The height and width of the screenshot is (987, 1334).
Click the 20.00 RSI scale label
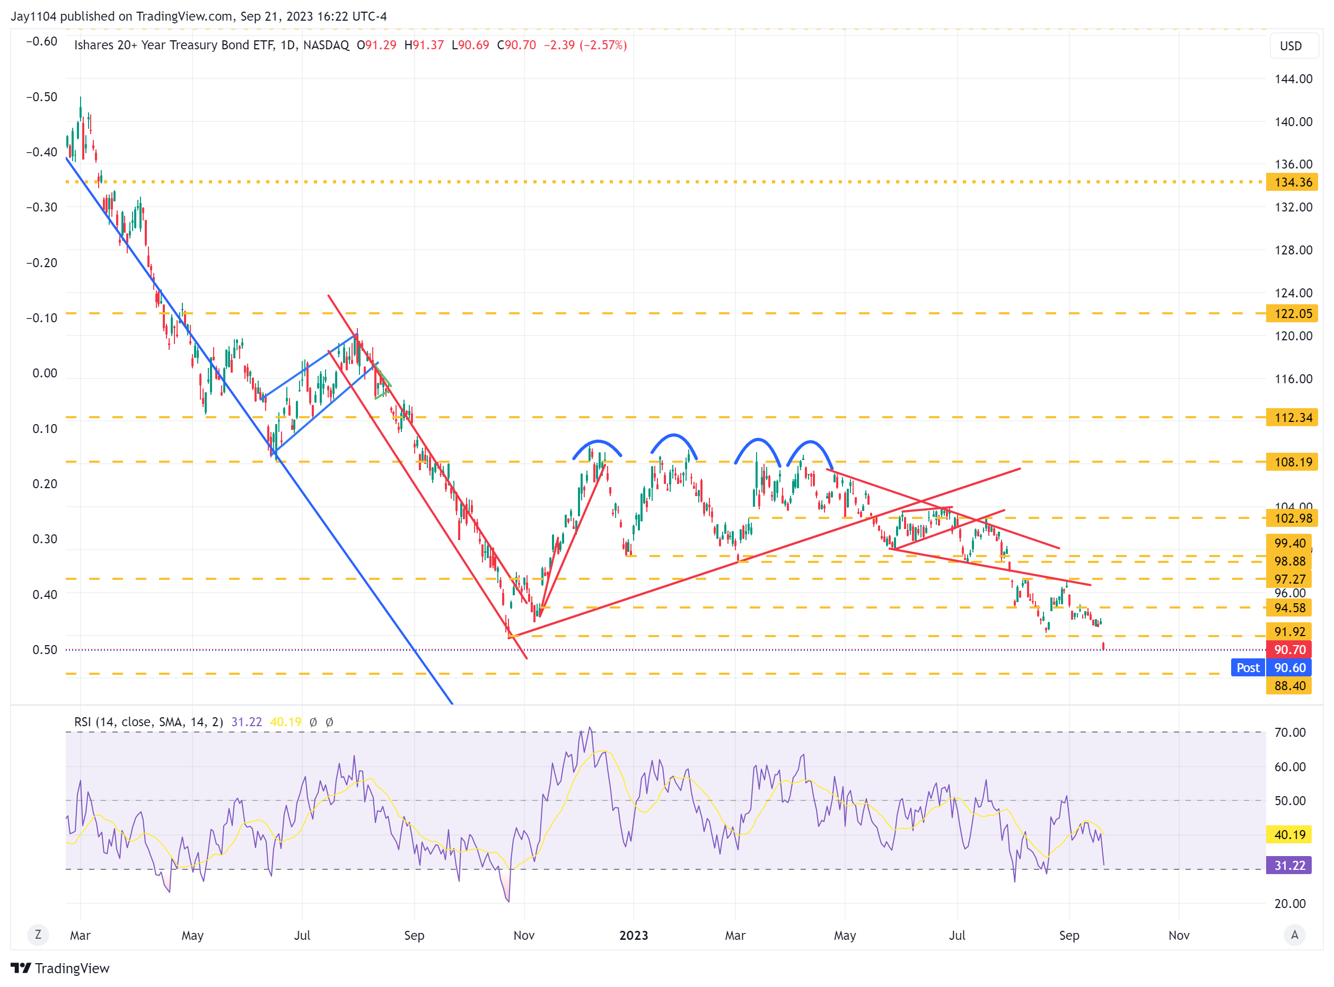(x=1291, y=904)
